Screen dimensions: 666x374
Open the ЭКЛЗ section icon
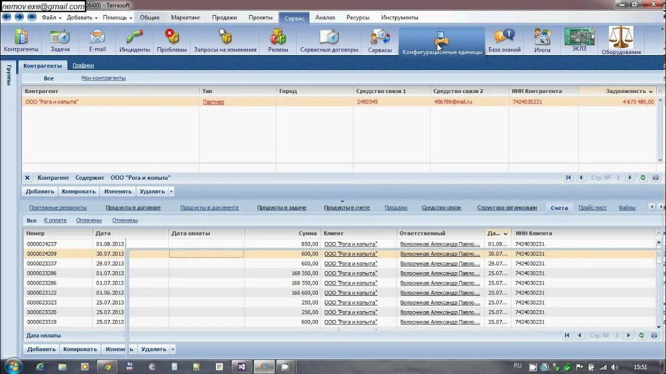pos(579,39)
